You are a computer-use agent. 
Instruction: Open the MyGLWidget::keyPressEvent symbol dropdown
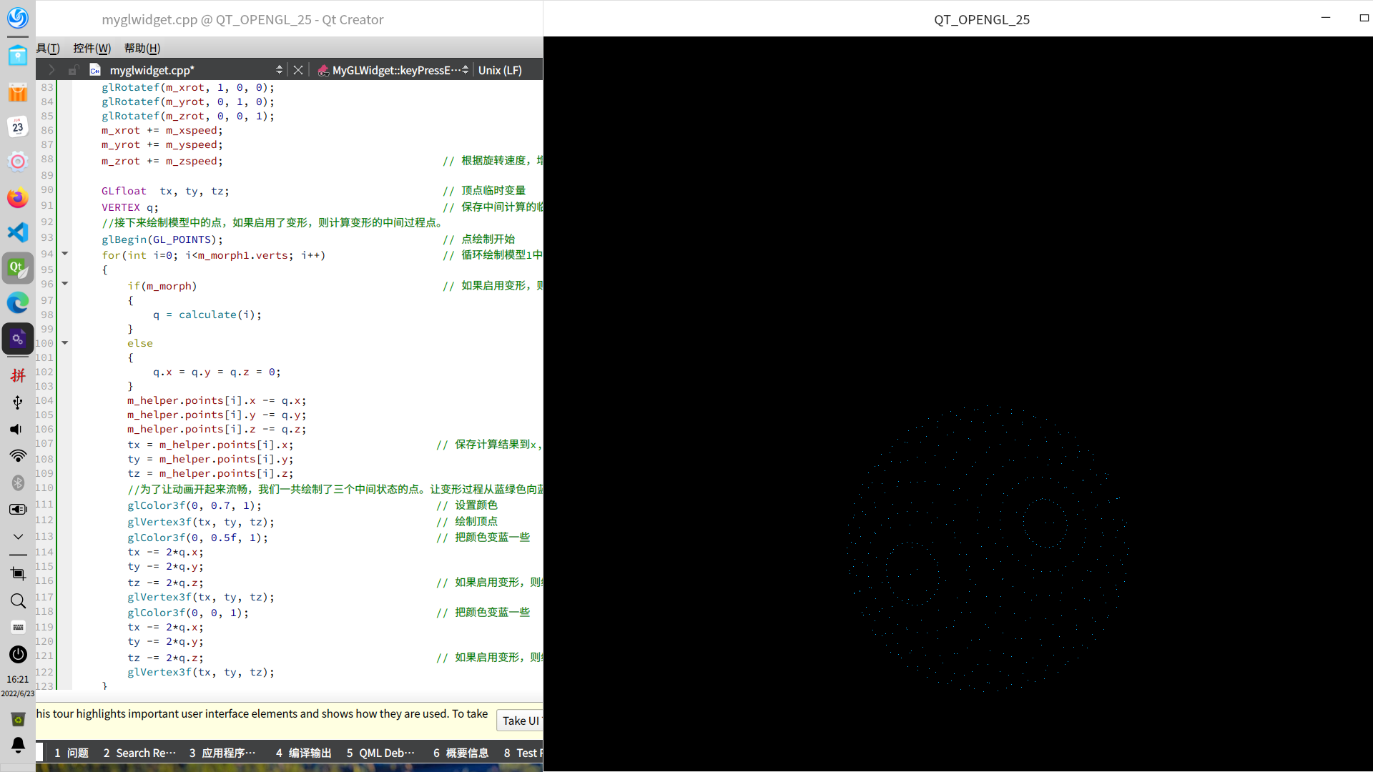tap(395, 70)
